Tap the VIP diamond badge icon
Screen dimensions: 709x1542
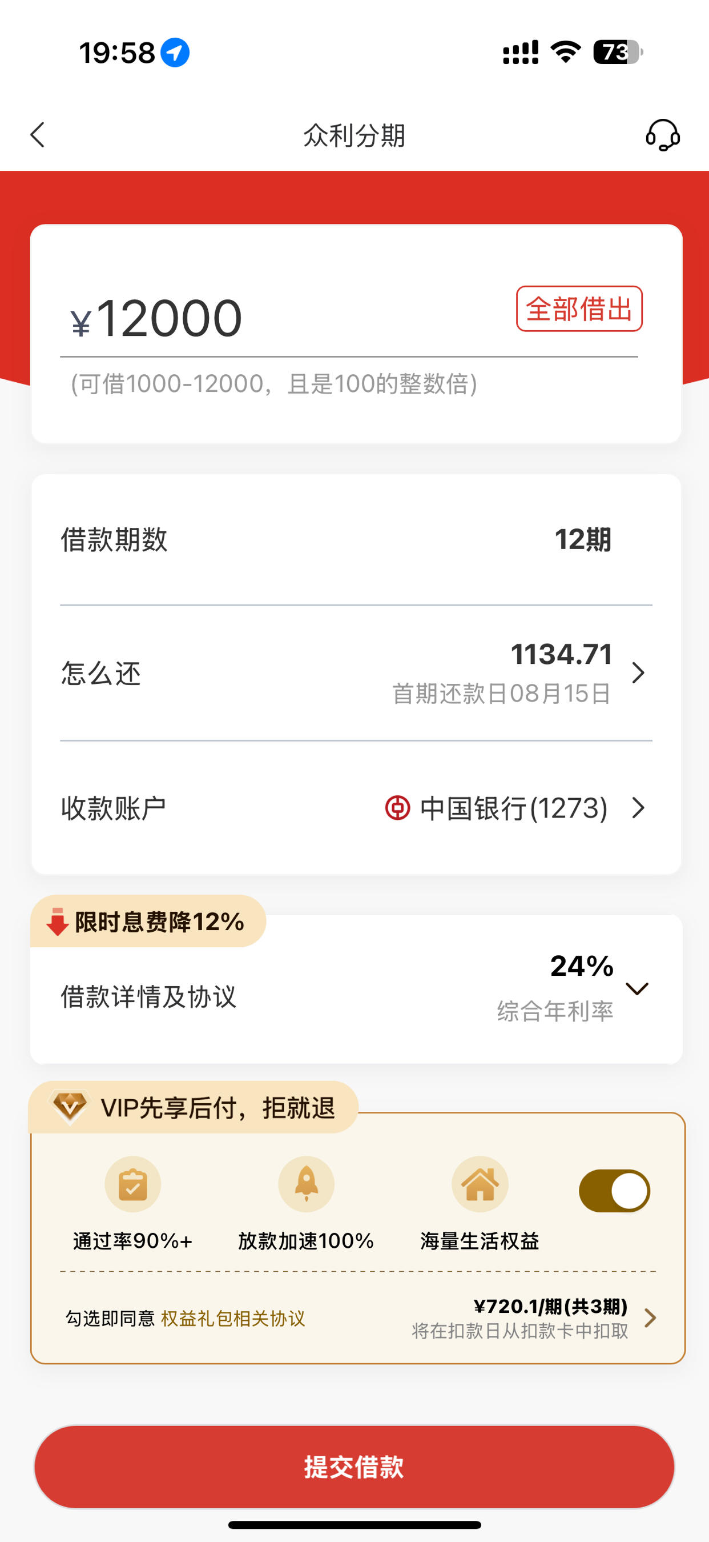click(70, 1107)
